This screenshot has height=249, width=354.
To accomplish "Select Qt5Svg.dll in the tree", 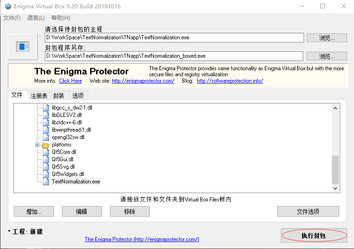I will (63, 167).
